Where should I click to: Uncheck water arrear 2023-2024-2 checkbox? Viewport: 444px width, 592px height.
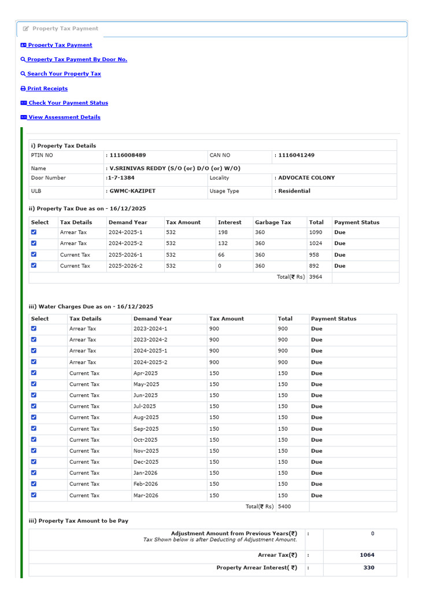[34, 339]
